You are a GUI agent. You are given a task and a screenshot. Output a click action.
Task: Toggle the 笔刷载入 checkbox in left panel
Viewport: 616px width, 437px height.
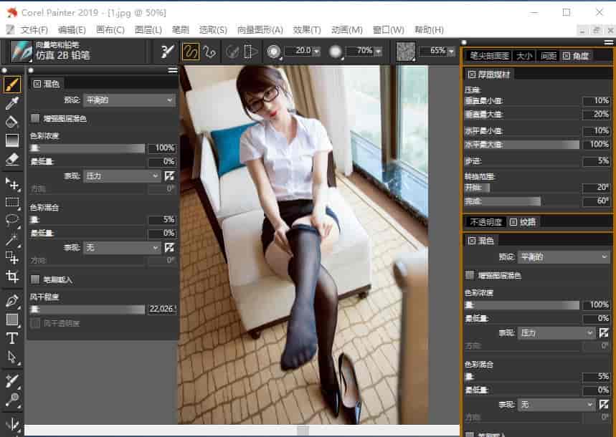coord(35,279)
